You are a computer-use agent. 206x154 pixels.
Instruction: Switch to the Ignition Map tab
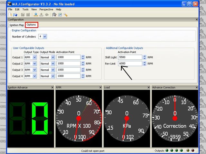coord(17,25)
